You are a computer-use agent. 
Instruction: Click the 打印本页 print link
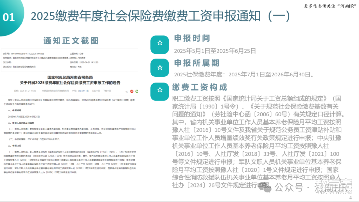click(x=96, y=91)
